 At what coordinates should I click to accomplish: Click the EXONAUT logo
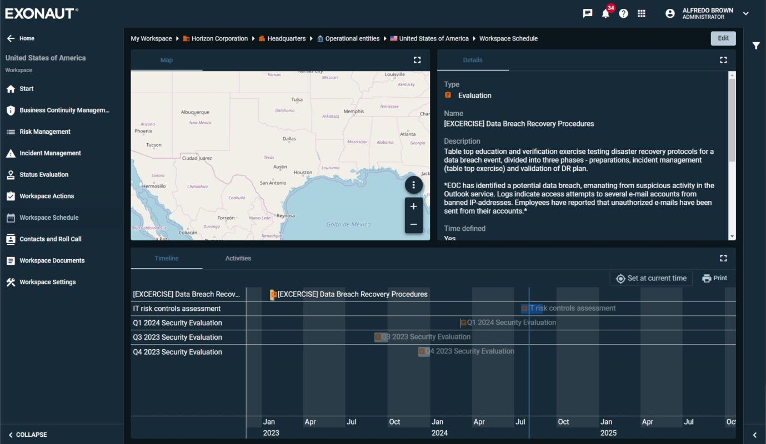pyautogui.click(x=42, y=13)
